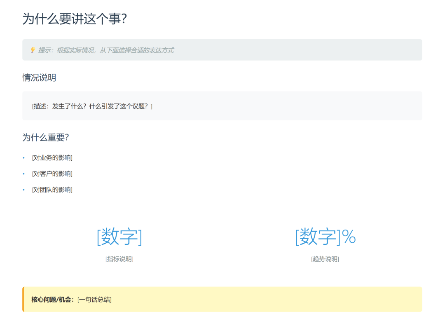445x324 pixels.
Task: Click the [趋势说明] caption
Action: point(325,259)
